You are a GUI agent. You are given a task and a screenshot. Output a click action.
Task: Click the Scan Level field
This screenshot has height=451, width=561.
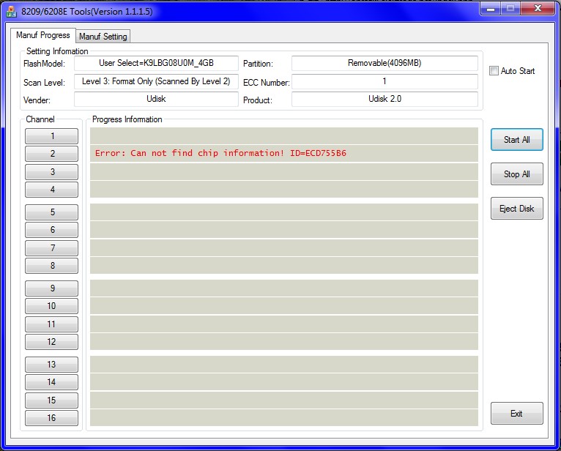(156, 81)
